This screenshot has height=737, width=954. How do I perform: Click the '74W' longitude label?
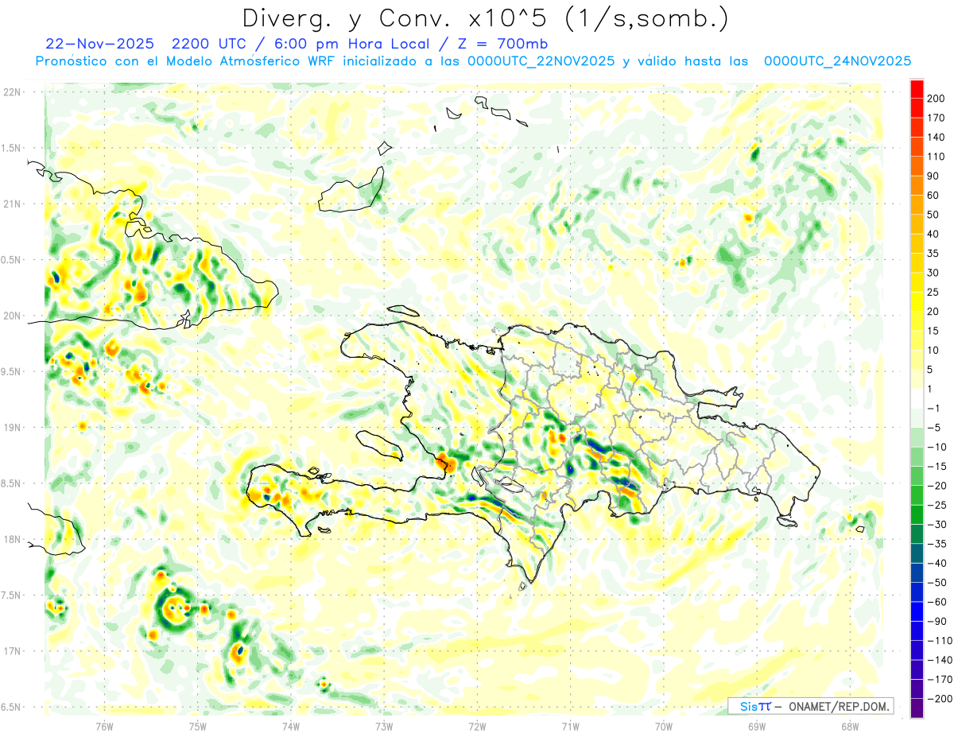[291, 726]
